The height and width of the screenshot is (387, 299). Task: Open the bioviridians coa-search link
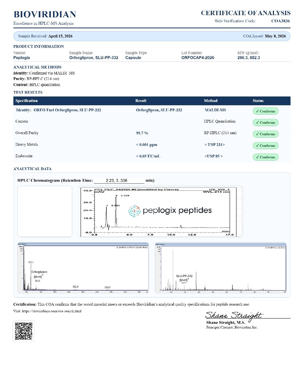tap(52, 311)
